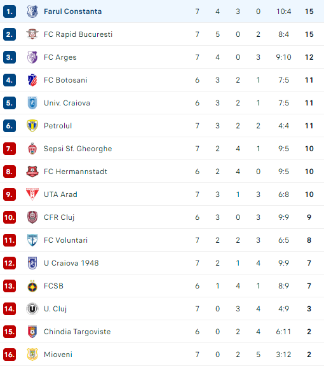Open the Univ. Craiova team link
Image resolution: width=324 pixels, height=366 pixels.
[x=67, y=103]
